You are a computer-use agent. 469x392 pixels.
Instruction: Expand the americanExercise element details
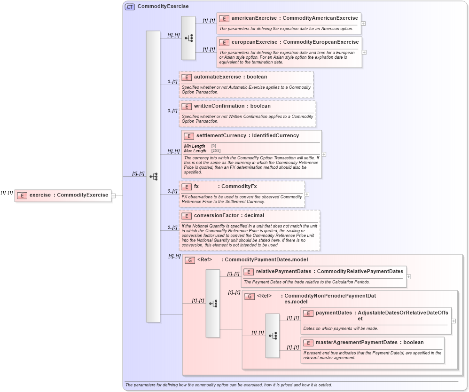(x=363, y=23)
